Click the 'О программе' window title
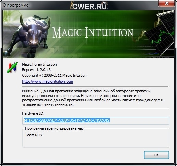 point(16,5)
